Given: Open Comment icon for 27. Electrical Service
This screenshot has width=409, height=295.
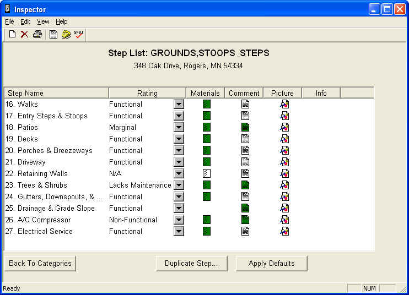Looking at the screenshot, I should (x=245, y=231).
